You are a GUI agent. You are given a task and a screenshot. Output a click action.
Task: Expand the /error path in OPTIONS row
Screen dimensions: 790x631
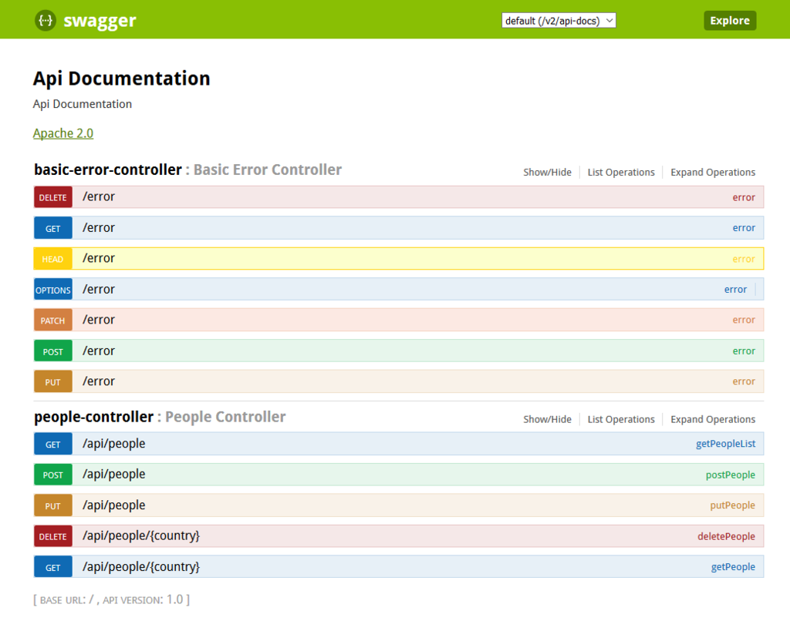coord(99,290)
